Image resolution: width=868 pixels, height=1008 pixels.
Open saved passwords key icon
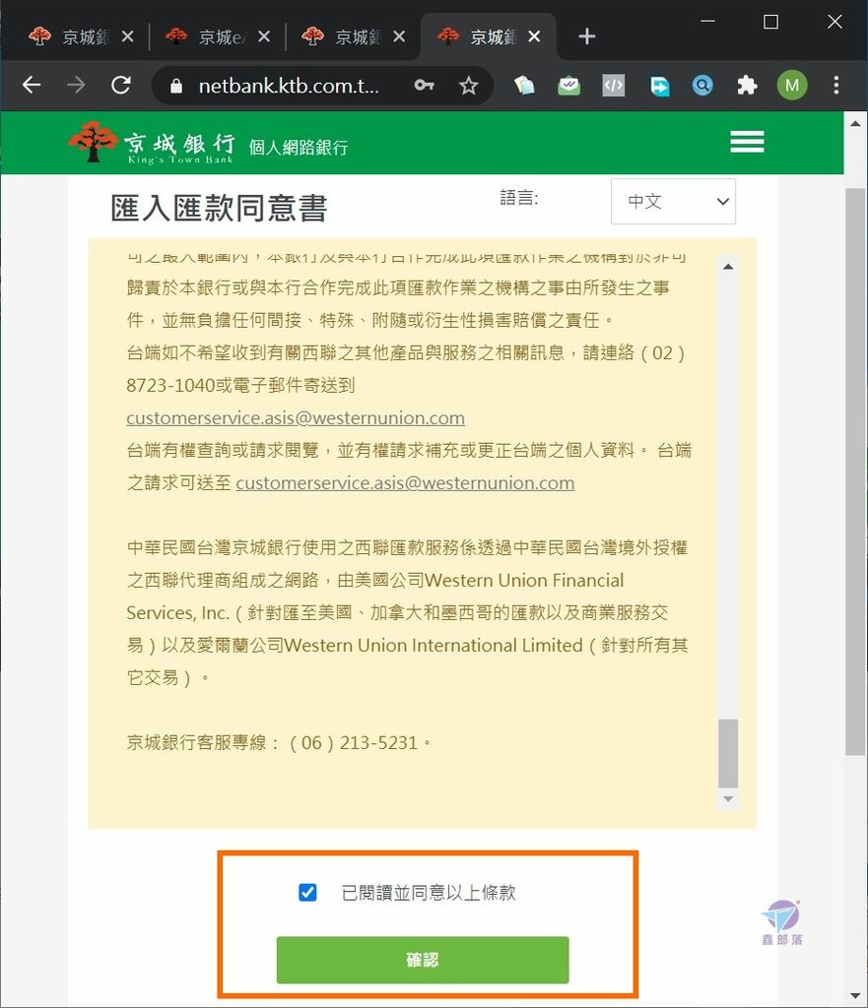[424, 85]
